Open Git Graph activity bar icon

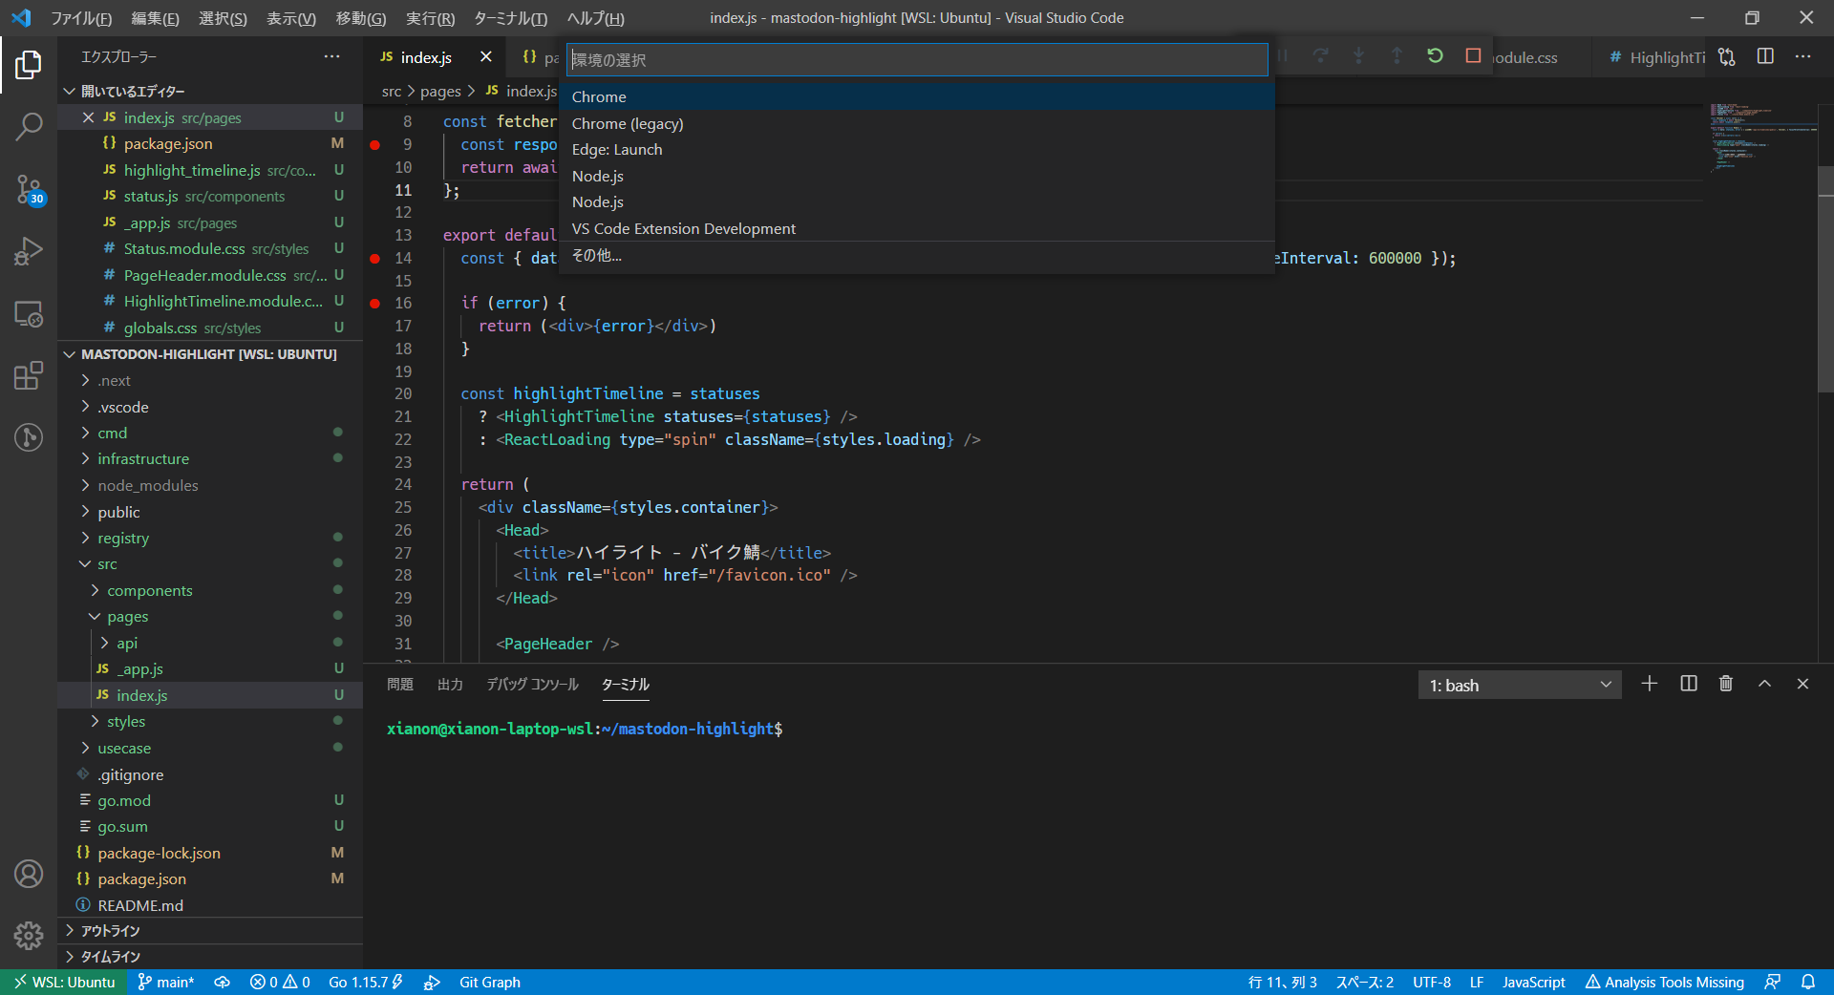[29, 437]
